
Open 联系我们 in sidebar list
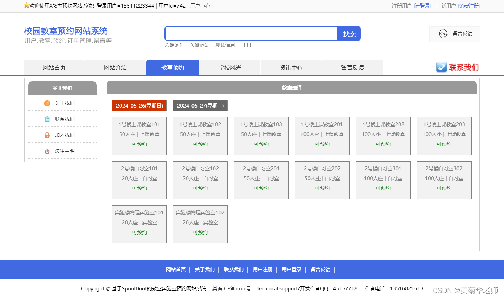coord(65,119)
